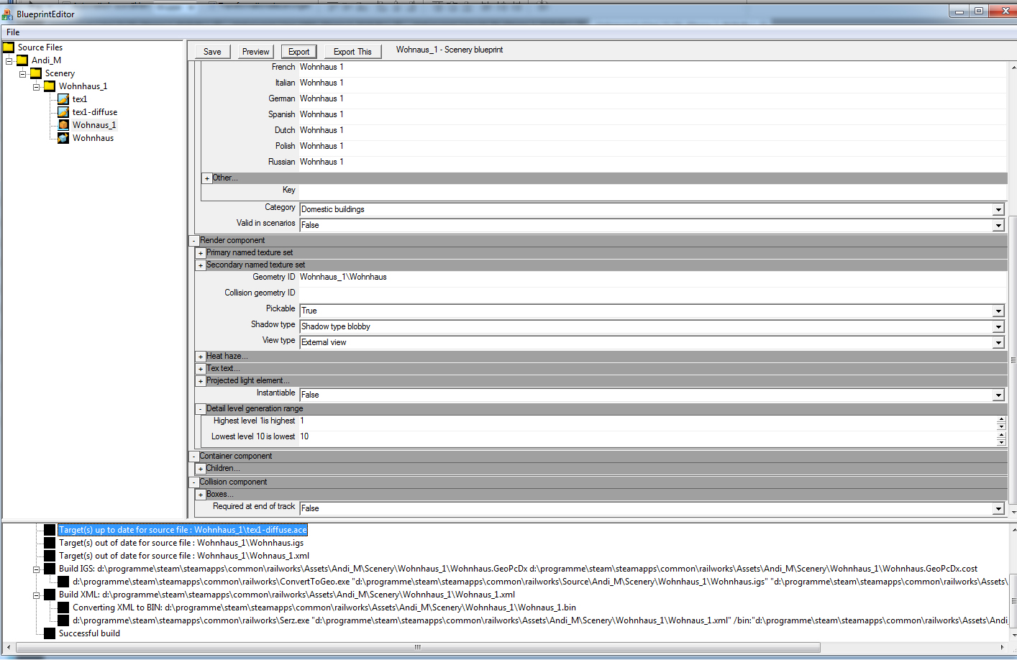
Task: Click into the Collision geometry ID field
Action: (647, 293)
